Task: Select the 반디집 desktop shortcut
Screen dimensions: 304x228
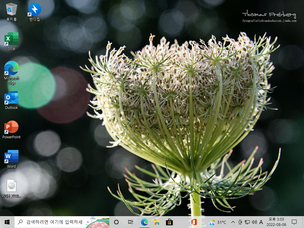Action: [34, 12]
